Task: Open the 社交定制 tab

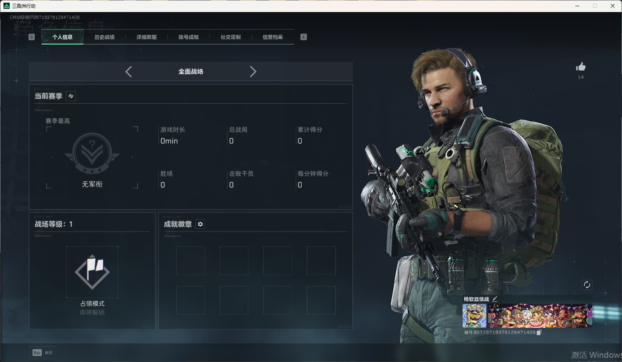Action: (231, 37)
